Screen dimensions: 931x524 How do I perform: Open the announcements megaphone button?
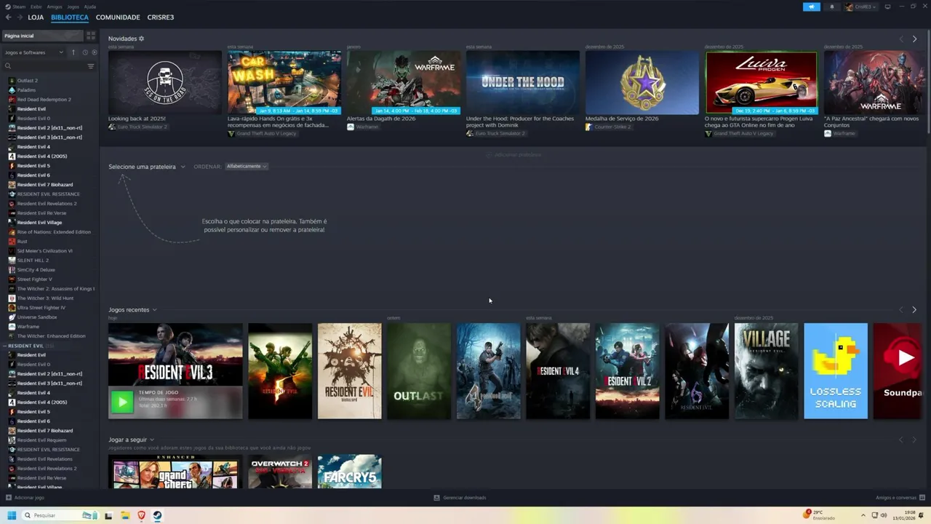(x=812, y=7)
